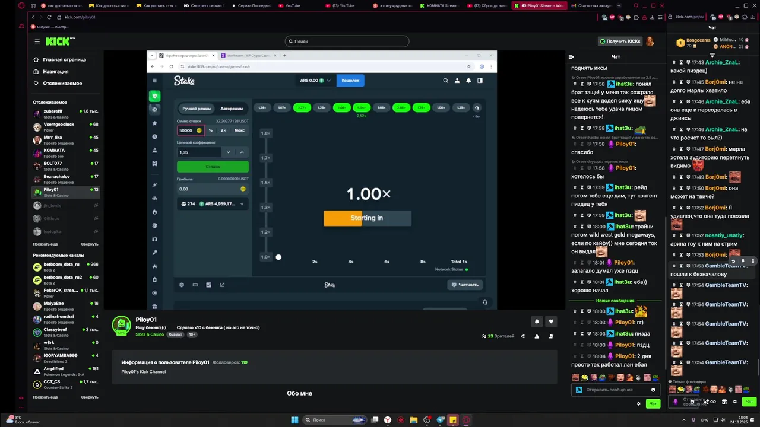Open Навигация in Kick sidebar
Viewport: 760px width, 427px height.
coord(50,72)
